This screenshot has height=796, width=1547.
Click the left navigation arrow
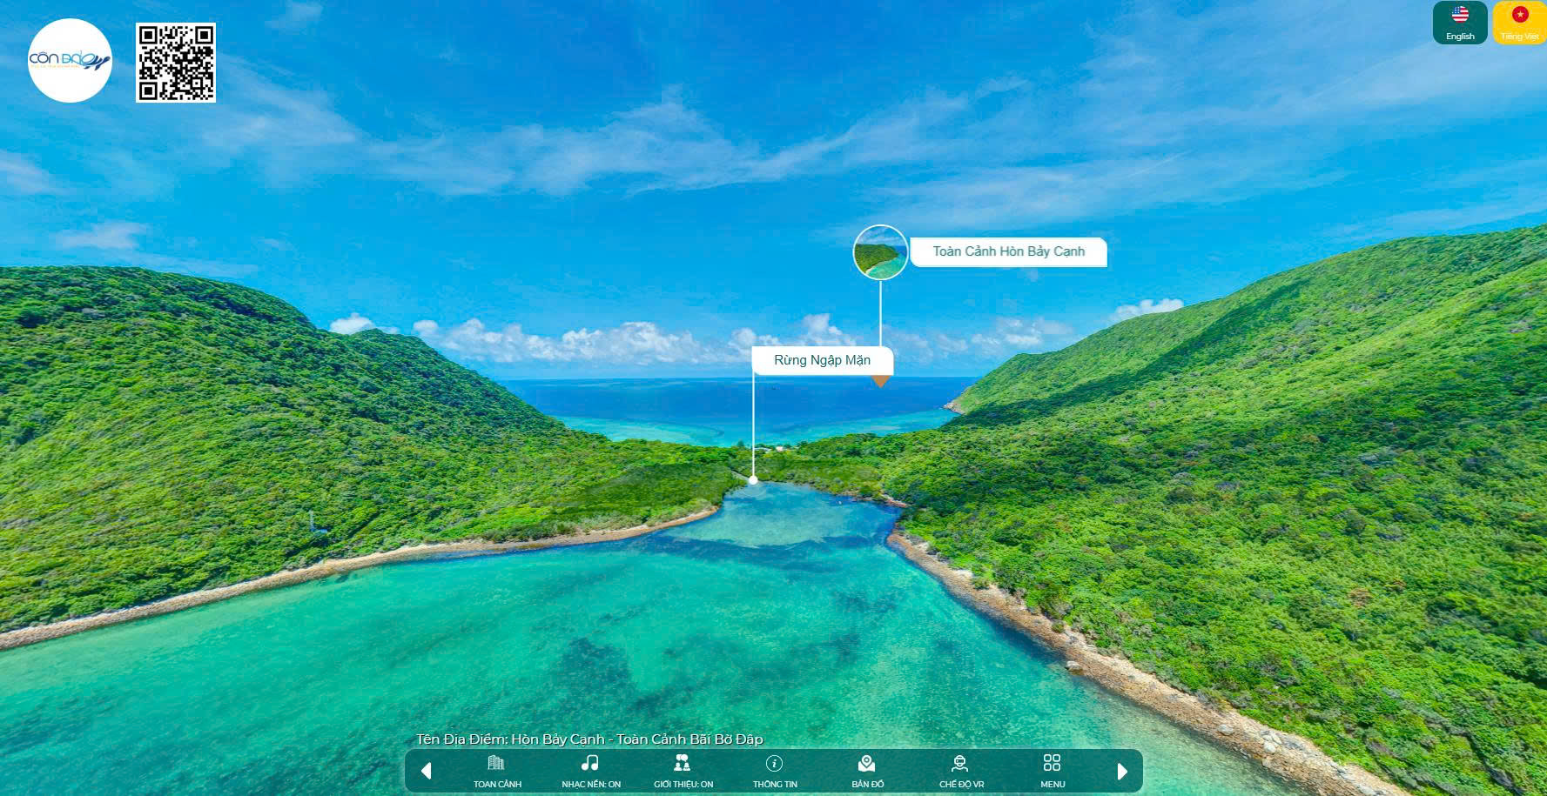[x=426, y=770]
